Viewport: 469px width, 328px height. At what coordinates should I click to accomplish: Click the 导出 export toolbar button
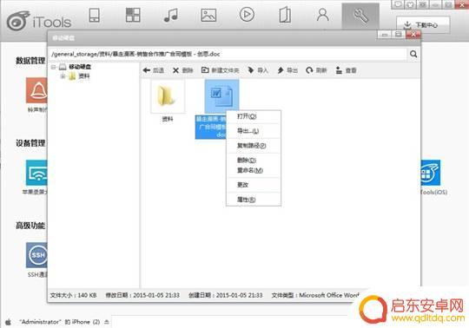pos(287,70)
